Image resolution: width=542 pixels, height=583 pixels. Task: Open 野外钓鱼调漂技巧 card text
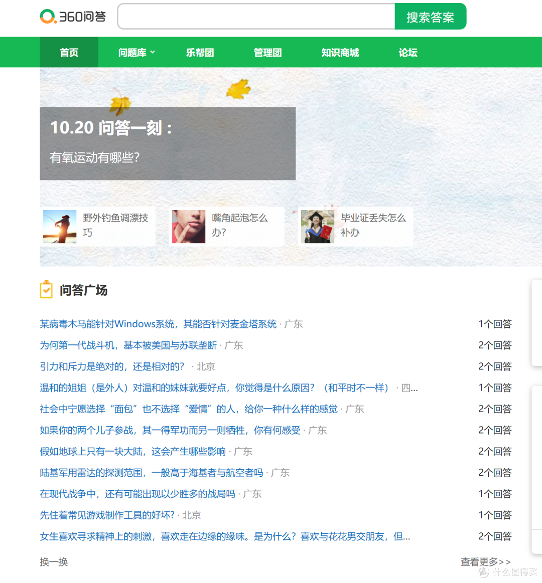(x=115, y=225)
